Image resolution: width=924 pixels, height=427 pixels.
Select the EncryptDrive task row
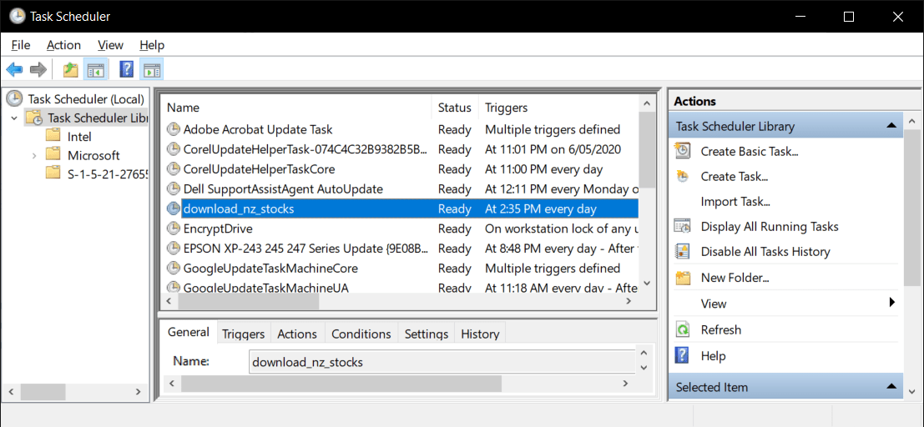click(400, 228)
